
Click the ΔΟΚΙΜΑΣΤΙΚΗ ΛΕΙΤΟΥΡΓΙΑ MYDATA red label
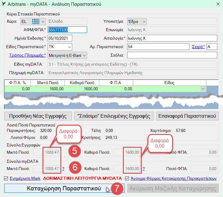coord(83,178)
